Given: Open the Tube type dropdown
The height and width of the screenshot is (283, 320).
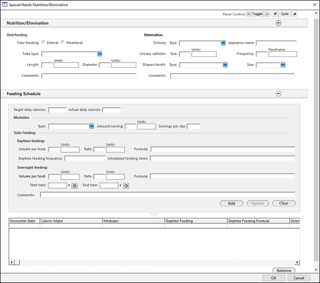Looking at the screenshot, I should click(x=99, y=54).
